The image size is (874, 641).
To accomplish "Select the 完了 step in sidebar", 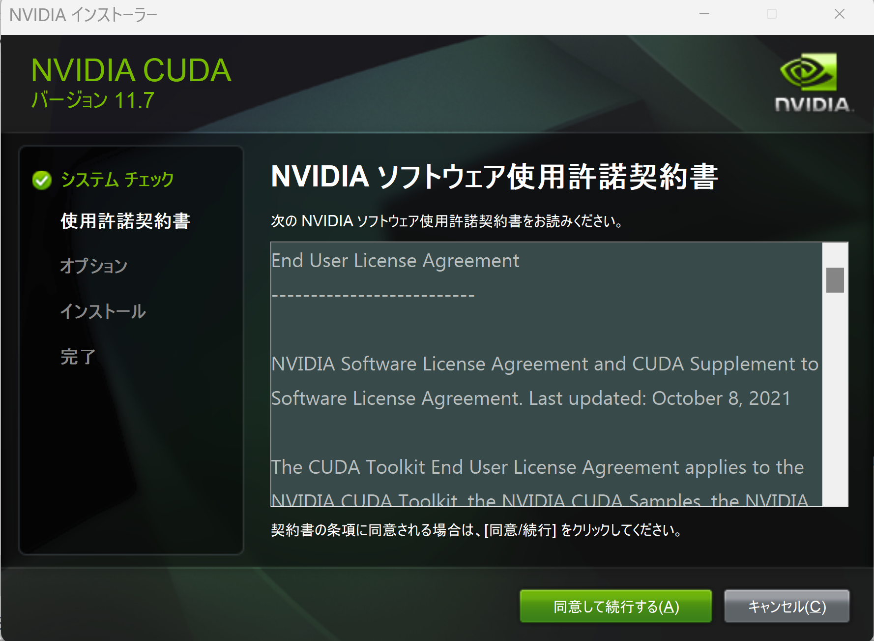I will [x=78, y=357].
